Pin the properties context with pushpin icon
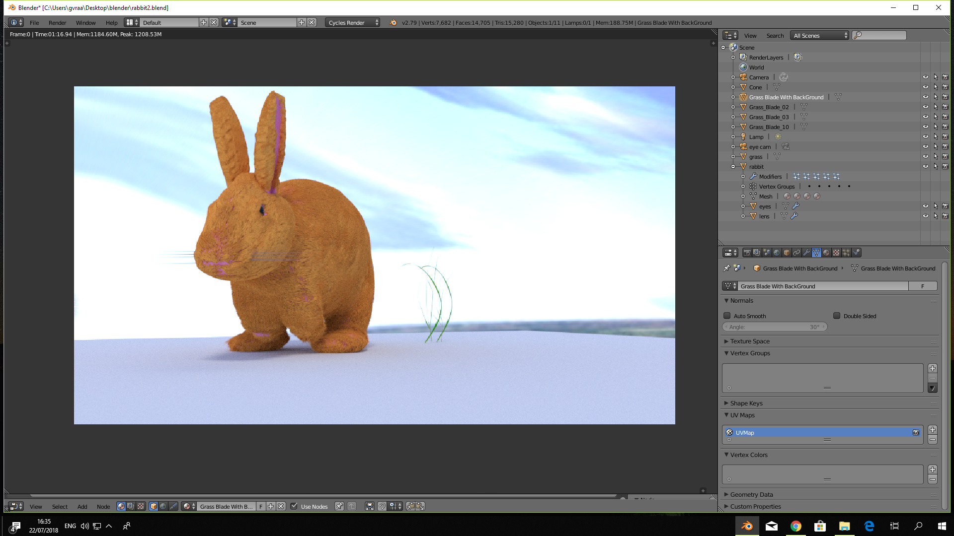This screenshot has height=536, width=954. 726,268
